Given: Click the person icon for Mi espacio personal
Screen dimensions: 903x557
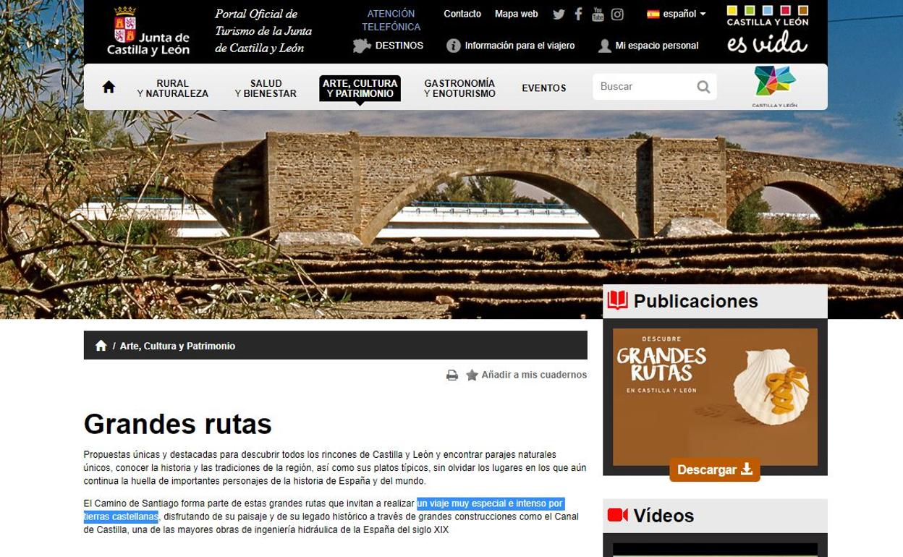Looking at the screenshot, I should [x=606, y=46].
